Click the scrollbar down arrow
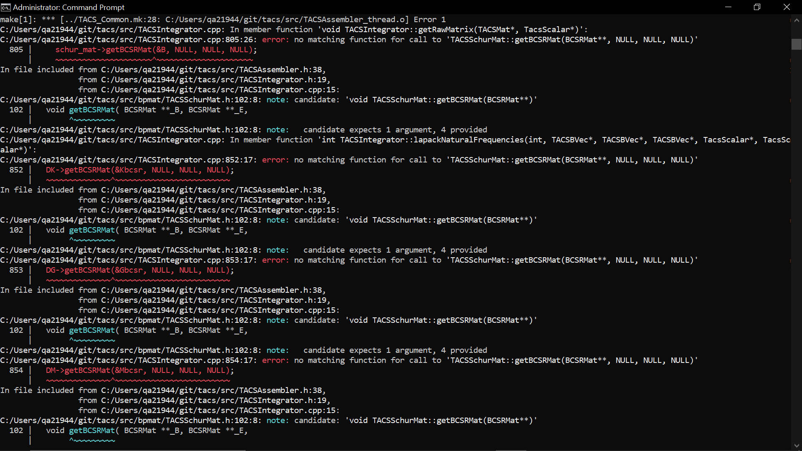 coord(797,446)
